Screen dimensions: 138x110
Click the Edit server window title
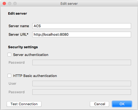coord(69,4)
